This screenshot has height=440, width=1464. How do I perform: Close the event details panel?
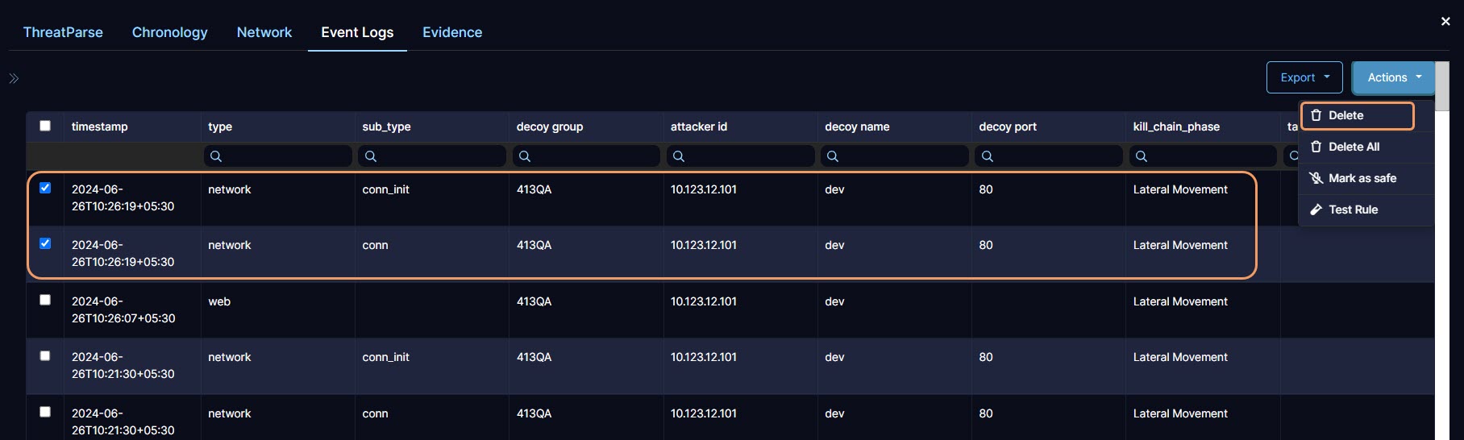tap(1445, 22)
